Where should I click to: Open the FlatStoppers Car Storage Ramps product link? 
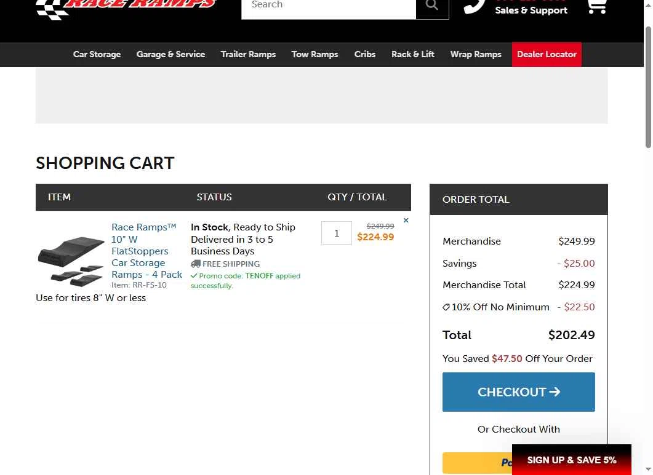tap(146, 251)
